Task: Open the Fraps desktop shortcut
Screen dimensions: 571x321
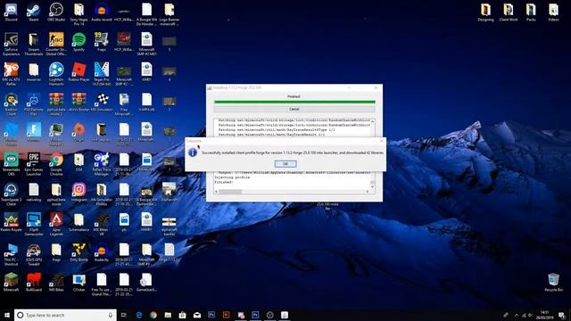Action: coord(101,43)
